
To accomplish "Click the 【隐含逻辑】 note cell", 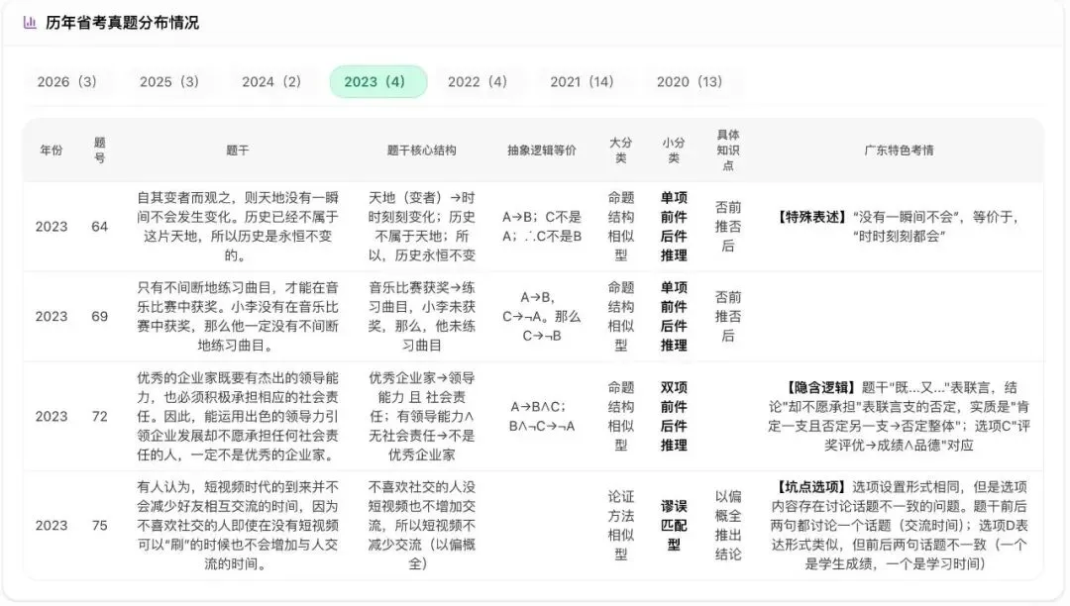I will [x=899, y=416].
